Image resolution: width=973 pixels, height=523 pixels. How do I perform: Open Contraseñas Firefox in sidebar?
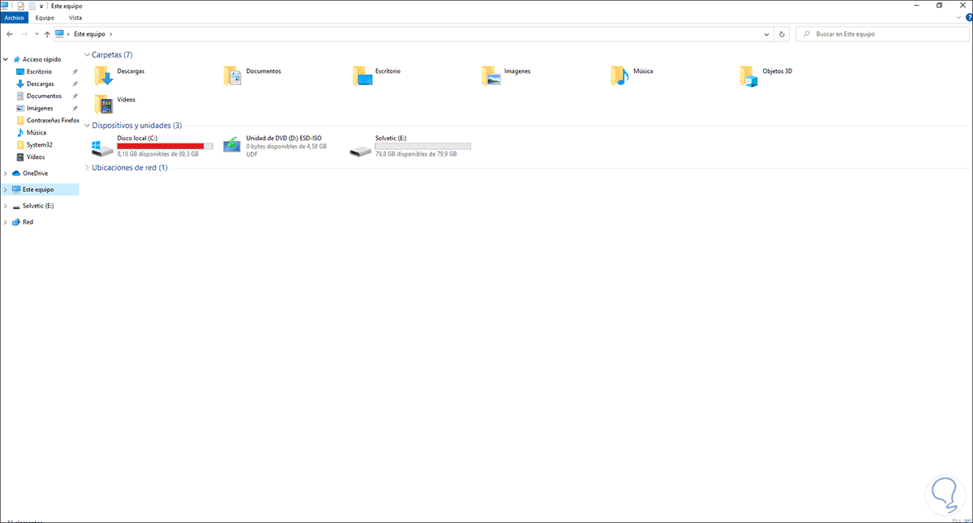[x=47, y=120]
